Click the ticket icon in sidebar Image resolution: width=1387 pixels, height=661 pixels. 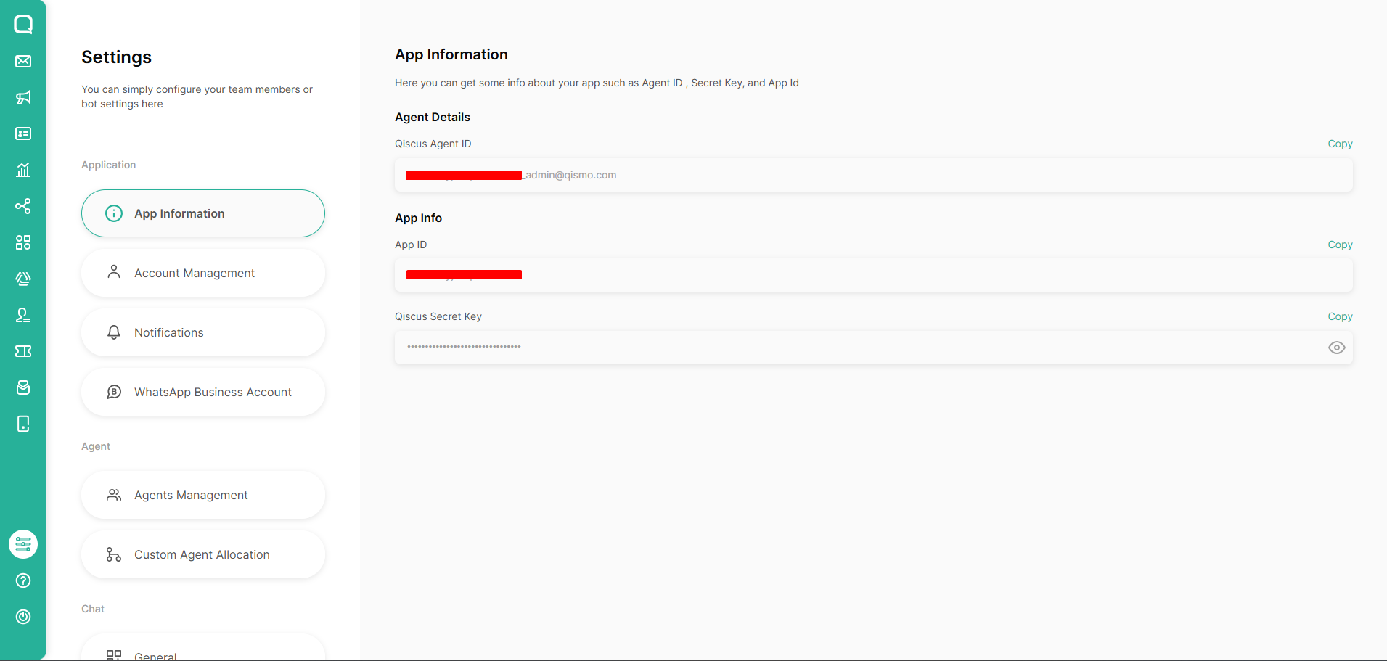coord(23,351)
